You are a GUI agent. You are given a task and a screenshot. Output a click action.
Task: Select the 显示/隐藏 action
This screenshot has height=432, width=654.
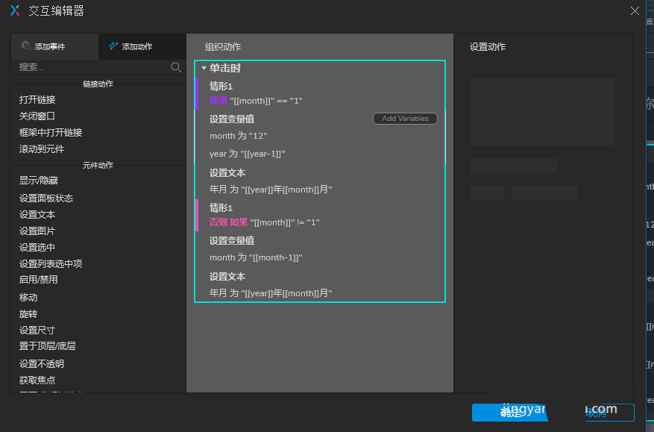39,181
